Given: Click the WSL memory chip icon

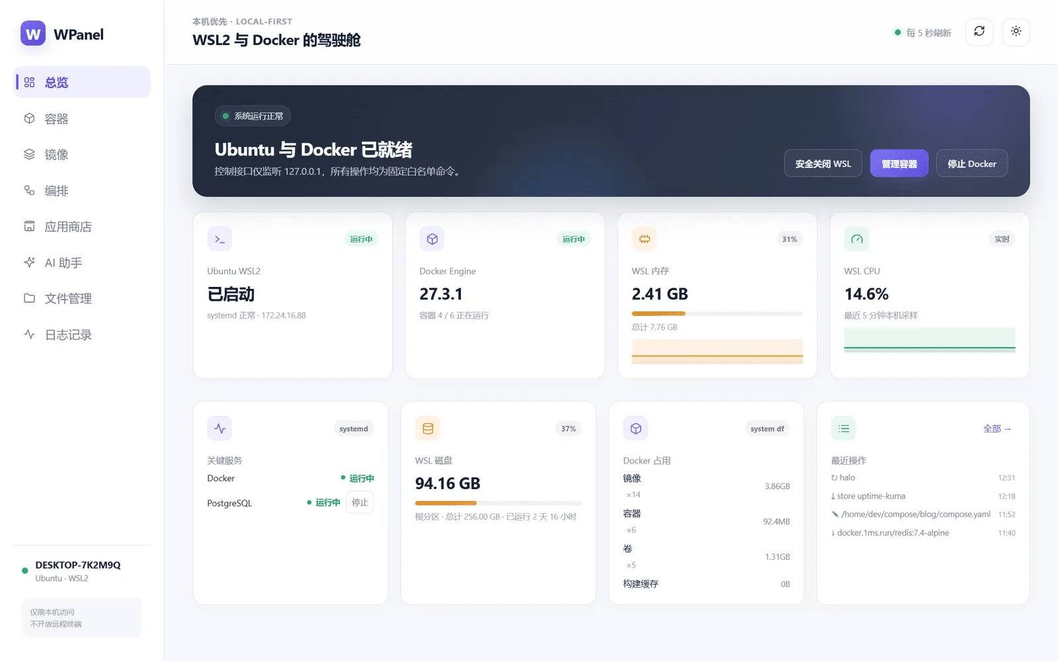Looking at the screenshot, I should 644,239.
